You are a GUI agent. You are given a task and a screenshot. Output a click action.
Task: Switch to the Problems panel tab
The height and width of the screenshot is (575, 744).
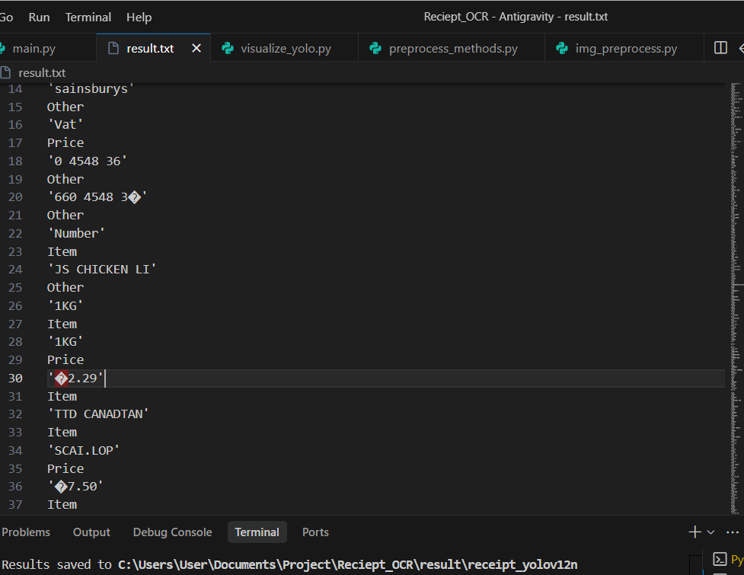[26, 532]
